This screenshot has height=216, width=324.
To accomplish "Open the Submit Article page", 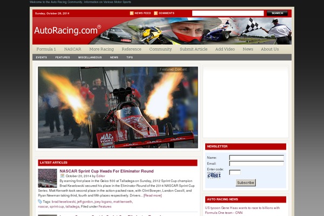I will [x=193, y=49].
